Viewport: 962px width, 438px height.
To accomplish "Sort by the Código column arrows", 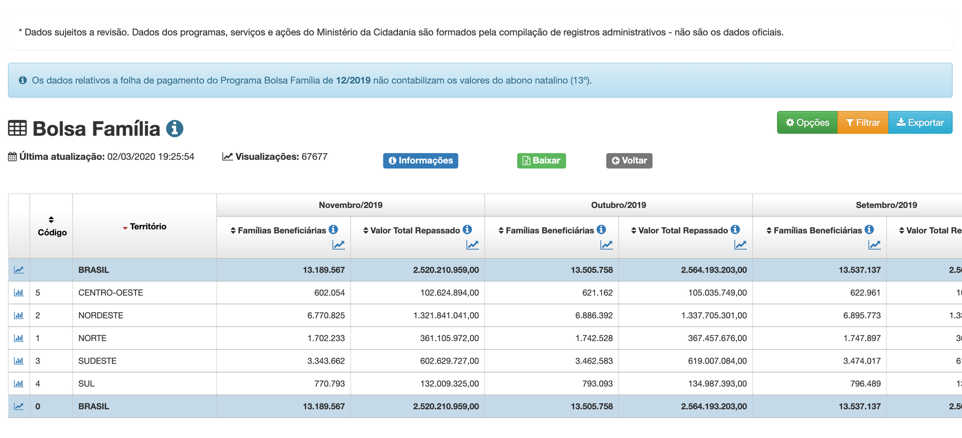I will point(51,219).
